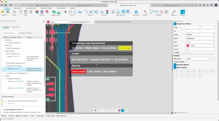The image size is (219, 121).
Task: Toggle the Locked checkbox
Action: click(x=187, y=52)
